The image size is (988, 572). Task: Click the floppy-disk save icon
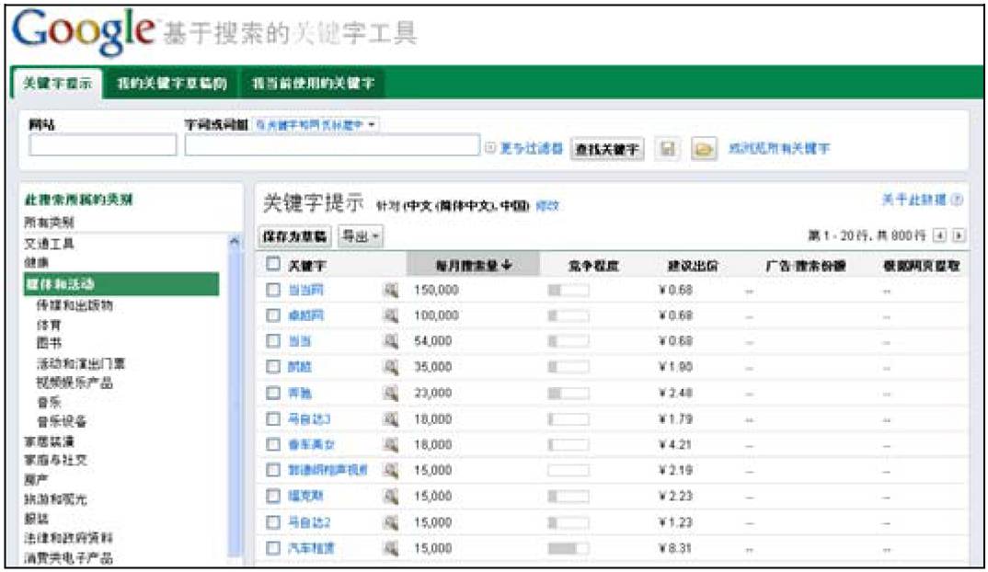[x=667, y=149]
